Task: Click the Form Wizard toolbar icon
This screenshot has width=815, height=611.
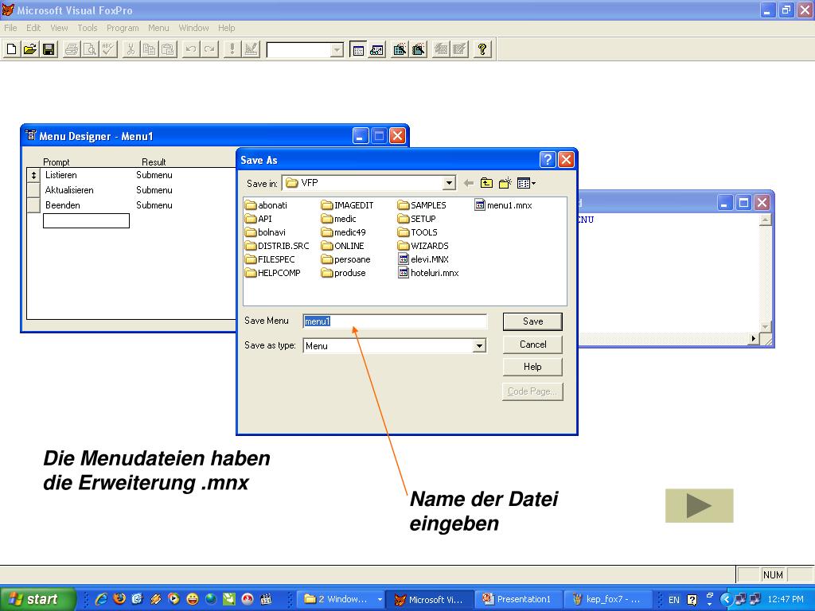Action: pyautogui.click(x=400, y=49)
